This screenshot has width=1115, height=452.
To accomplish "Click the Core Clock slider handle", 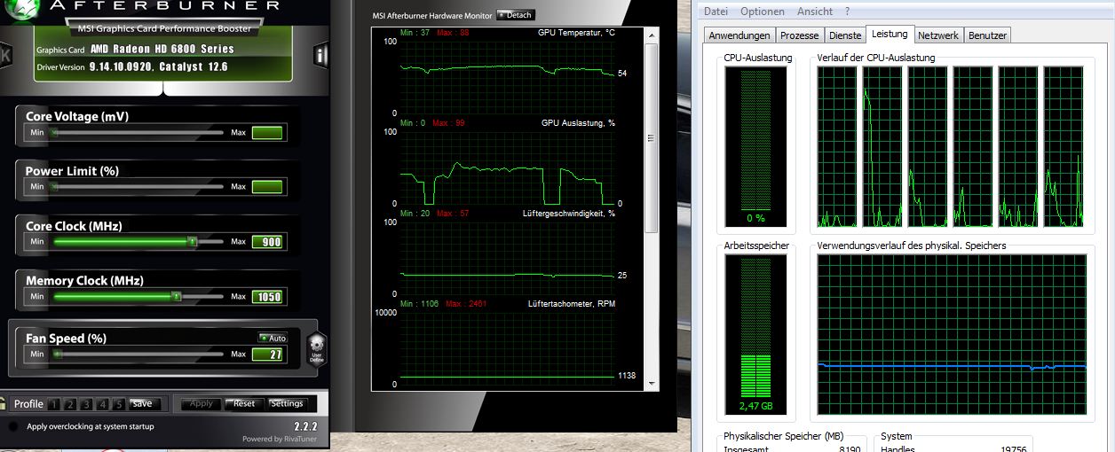I will tap(191, 241).
